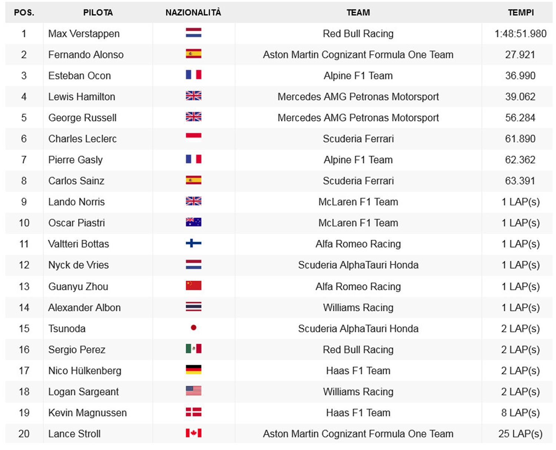
Task: Click the Australian flag in Oscar Piastri's row
Action: click(193, 222)
